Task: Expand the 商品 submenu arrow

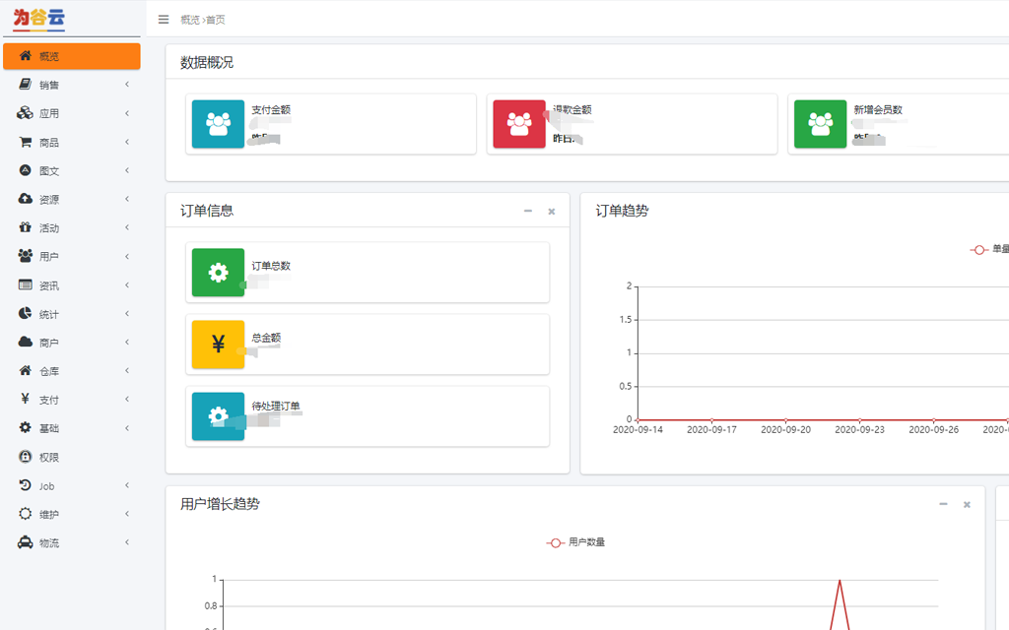Action: coord(127,142)
